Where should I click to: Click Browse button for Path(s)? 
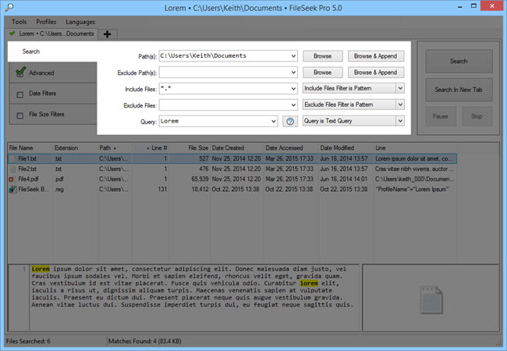(323, 56)
